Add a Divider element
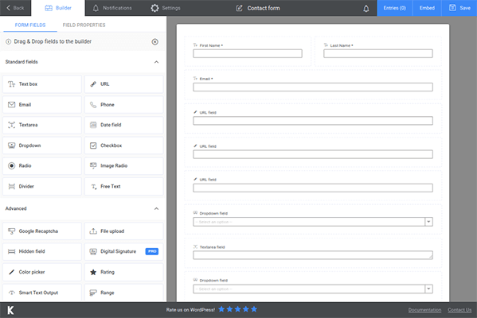This screenshot has height=318, width=477. pos(42,186)
